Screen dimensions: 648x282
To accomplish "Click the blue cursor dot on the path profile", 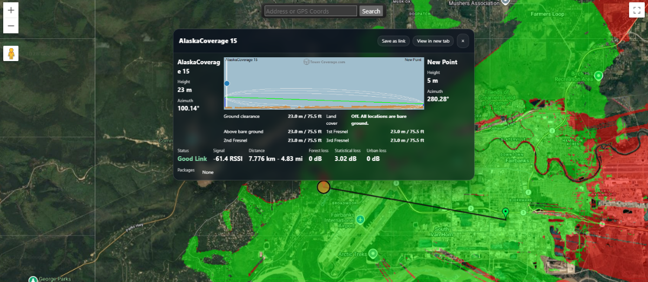I will [x=227, y=83].
